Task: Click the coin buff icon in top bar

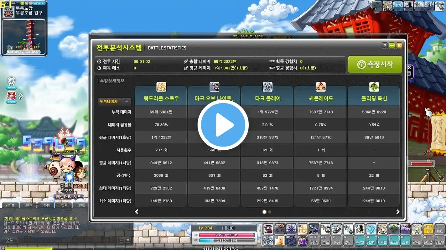Action: [387, 6]
